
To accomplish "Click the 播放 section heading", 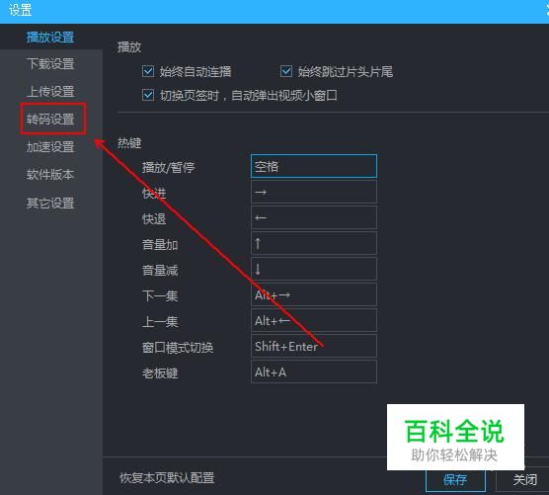I will pyautogui.click(x=129, y=47).
